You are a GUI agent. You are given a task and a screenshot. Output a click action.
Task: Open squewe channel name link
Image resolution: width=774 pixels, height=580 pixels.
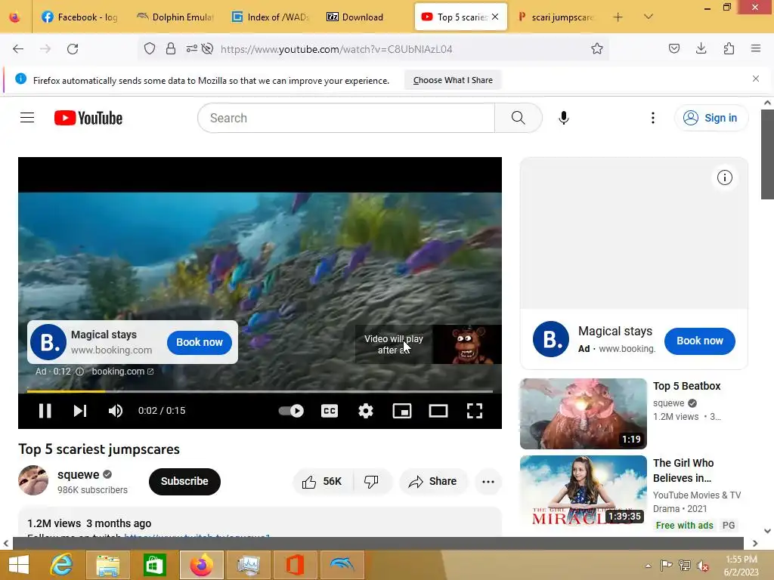(x=79, y=474)
